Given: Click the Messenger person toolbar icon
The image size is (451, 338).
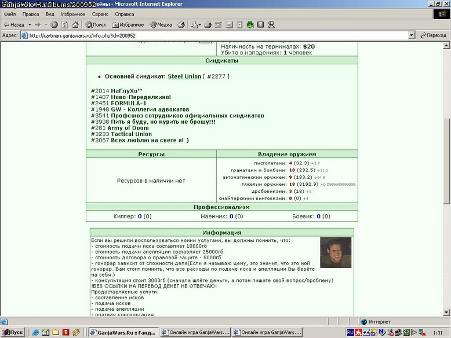Looking at the screenshot, I should point(271,25).
